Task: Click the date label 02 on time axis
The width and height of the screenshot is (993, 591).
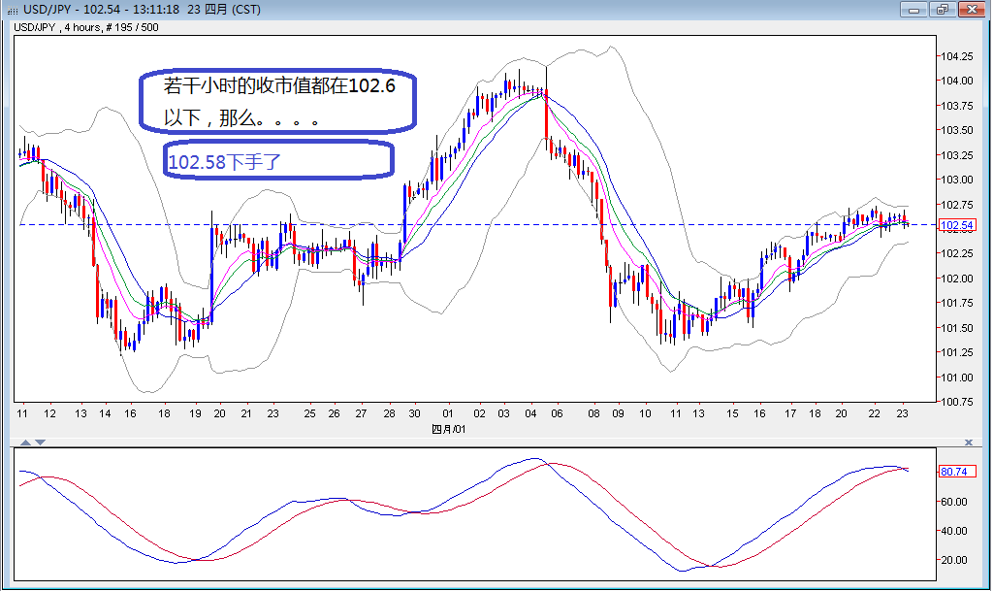Action: tap(479, 413)
